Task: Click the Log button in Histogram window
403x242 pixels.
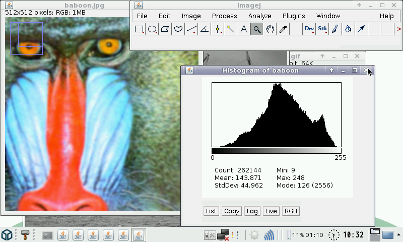Action: (x=252, y=211)
